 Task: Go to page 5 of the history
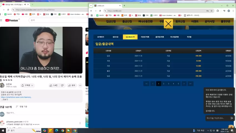pos(178,84)
